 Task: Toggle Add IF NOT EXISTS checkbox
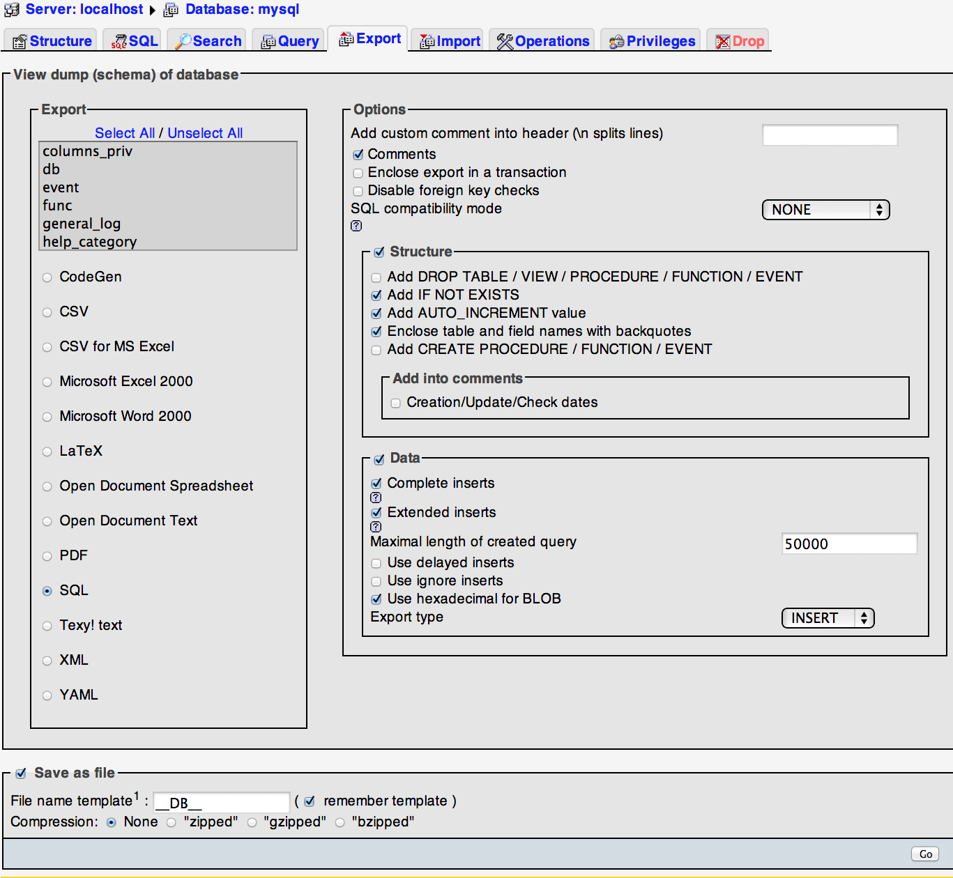pyautogui.click(x=376, y=295)
